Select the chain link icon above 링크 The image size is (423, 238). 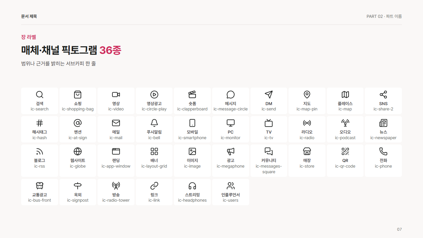(x=154, y=186)
